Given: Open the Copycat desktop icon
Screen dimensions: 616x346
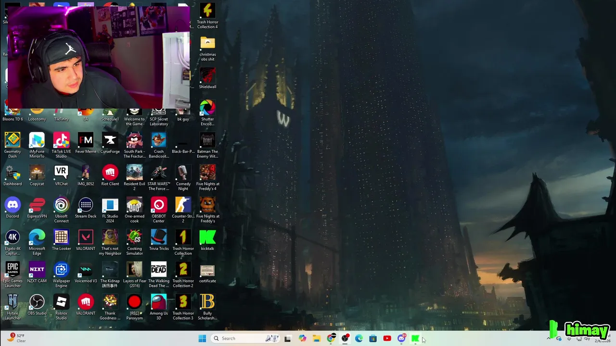Looking at the screenshot, I should point(37,175).
